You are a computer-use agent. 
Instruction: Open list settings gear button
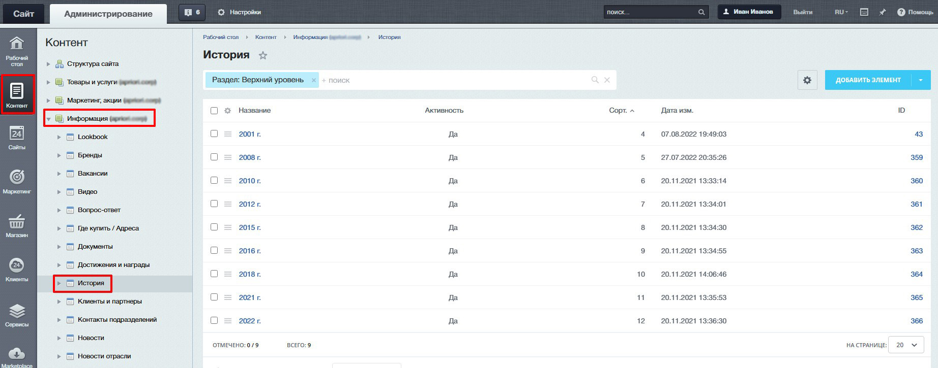click(807, 80)
